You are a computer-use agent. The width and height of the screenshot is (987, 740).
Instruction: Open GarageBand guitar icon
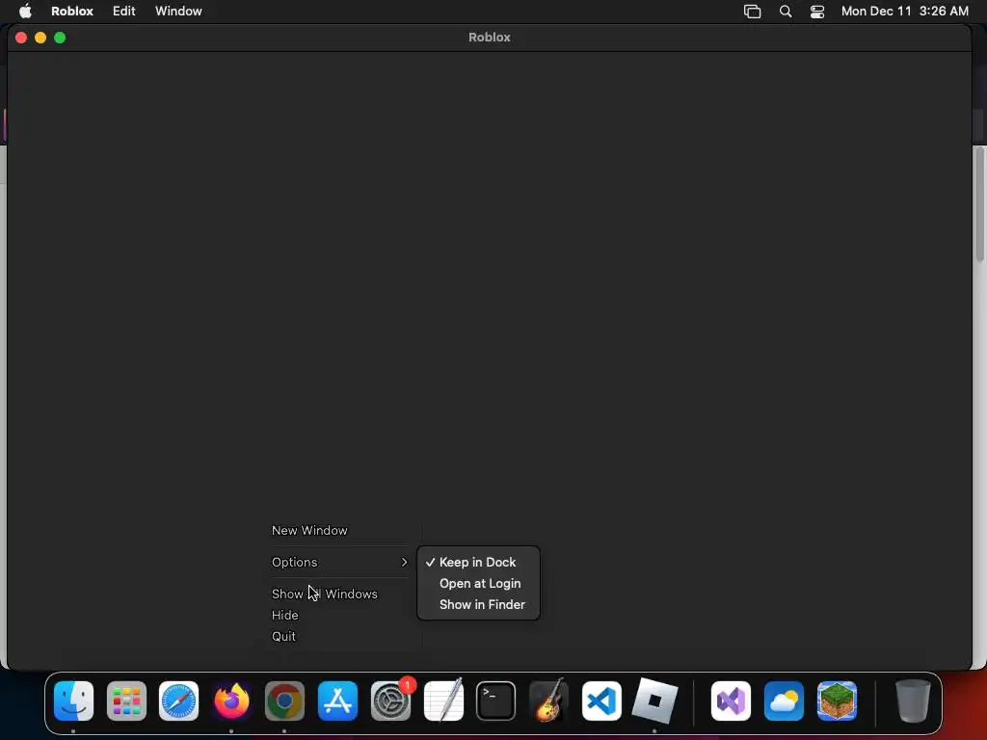pos(548,700)
